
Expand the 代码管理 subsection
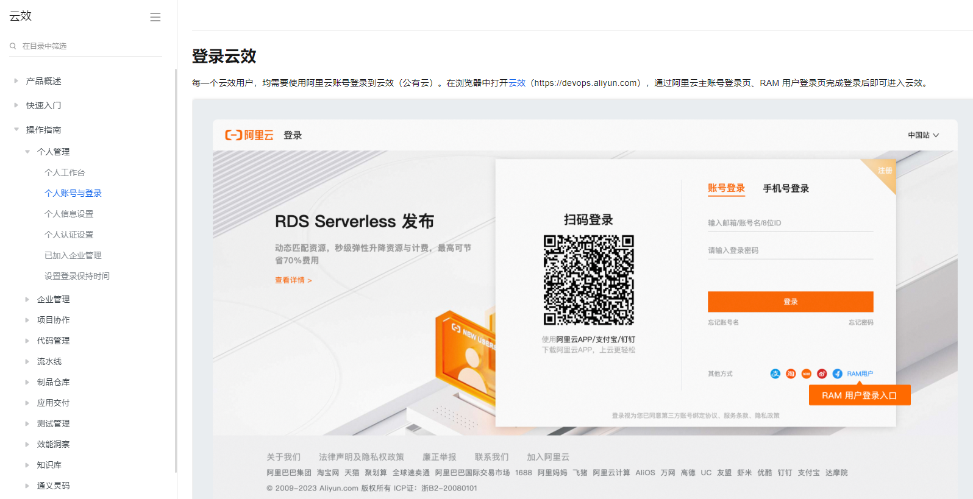click(x=27, y=341)
